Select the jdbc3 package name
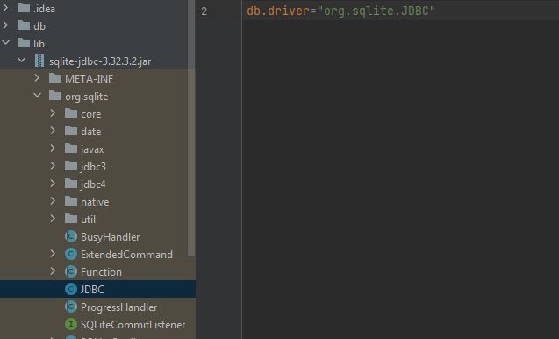The height and width of the screenshot is (339, 559). (93, 167)
